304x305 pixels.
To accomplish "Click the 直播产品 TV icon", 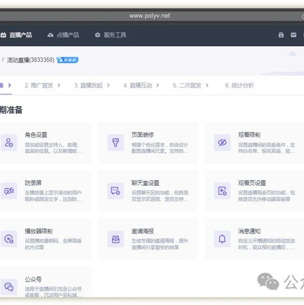I will click(3, 35).
